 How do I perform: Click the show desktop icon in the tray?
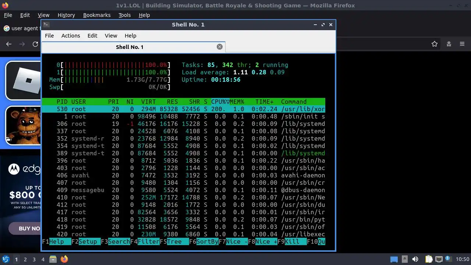point(394,259)
